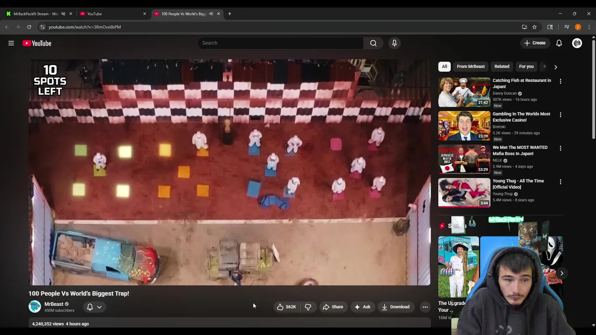Open the browser three-dot menu
This screenshot has width=596, height=335.
click(x=589, y=27)
